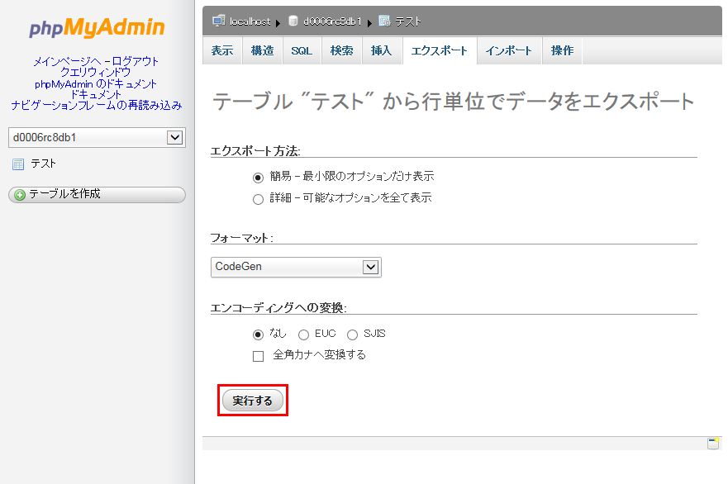Click the small page icon at bottom right
Screen dimensions: 728x484
coord(712,444)
